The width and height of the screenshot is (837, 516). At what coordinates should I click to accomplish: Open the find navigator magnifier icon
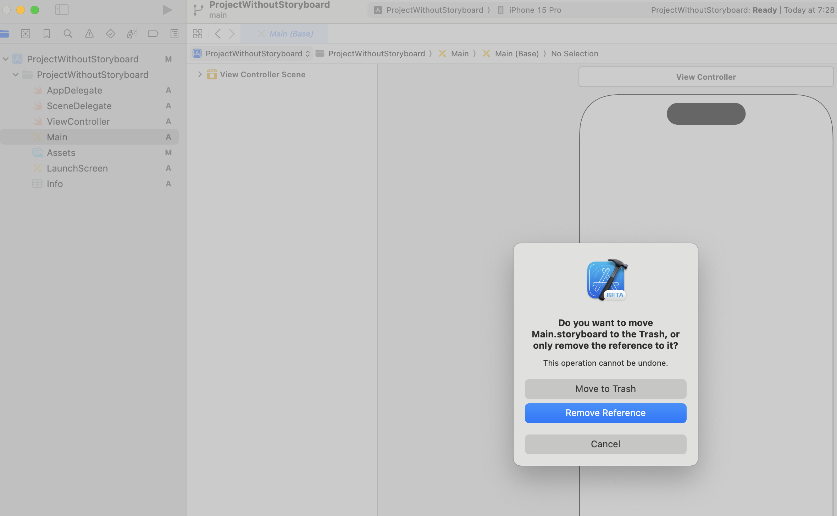pyautogui.click(x=68, y=34)
